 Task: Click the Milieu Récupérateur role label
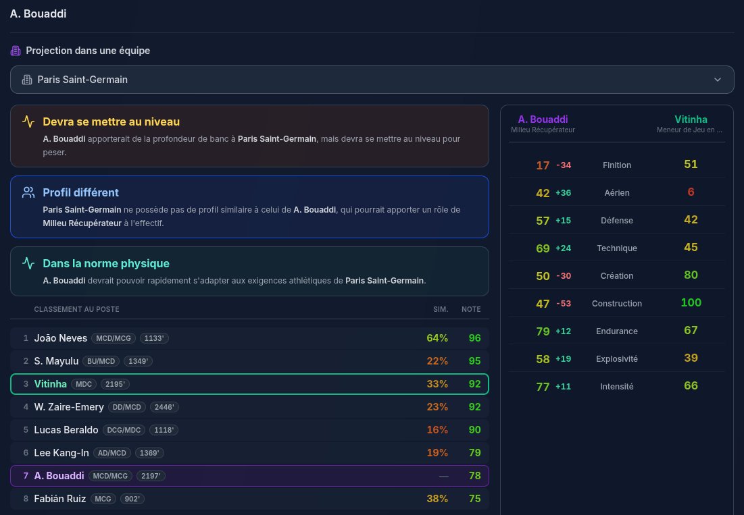[x=543, y=130]
